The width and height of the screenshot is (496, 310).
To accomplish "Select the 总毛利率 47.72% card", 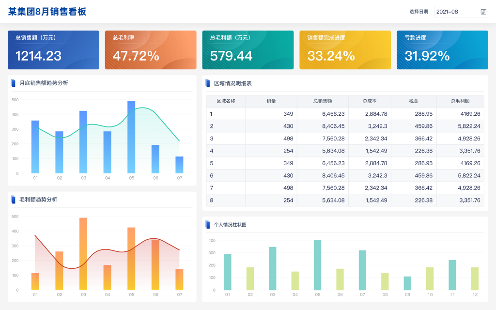I will pyautogui.click(x=151, y=50).
